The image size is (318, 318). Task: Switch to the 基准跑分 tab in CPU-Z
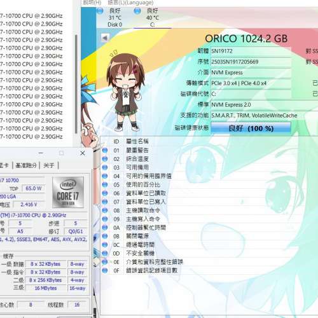point(26,165)
